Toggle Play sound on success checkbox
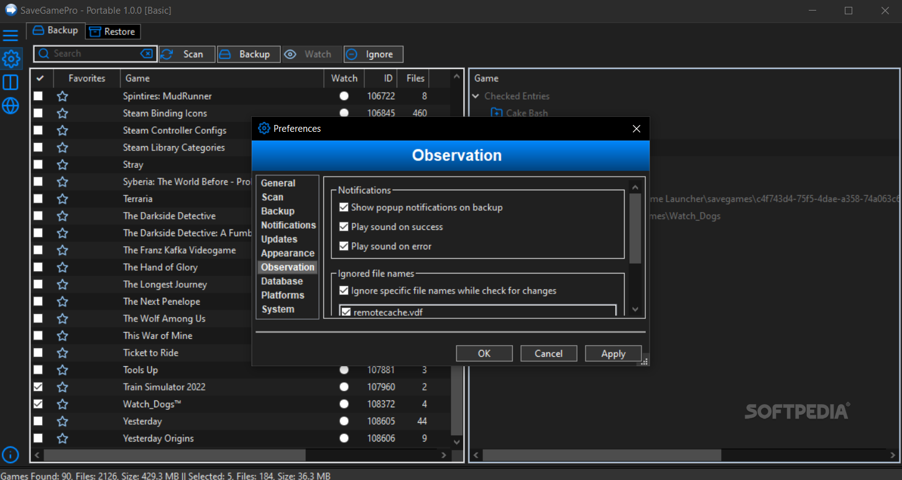The width and height of the screenshot is (902, 480). coord(344,226)
